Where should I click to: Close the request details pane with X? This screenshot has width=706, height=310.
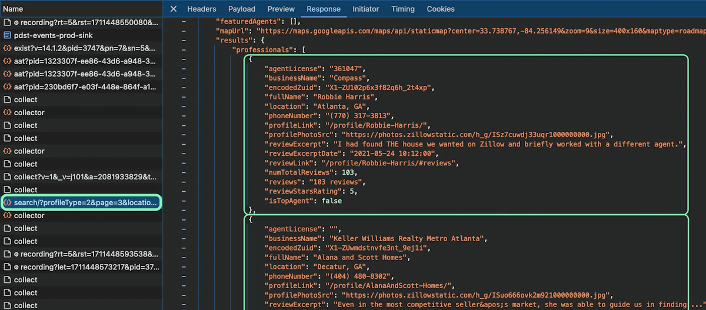(173, 9)
